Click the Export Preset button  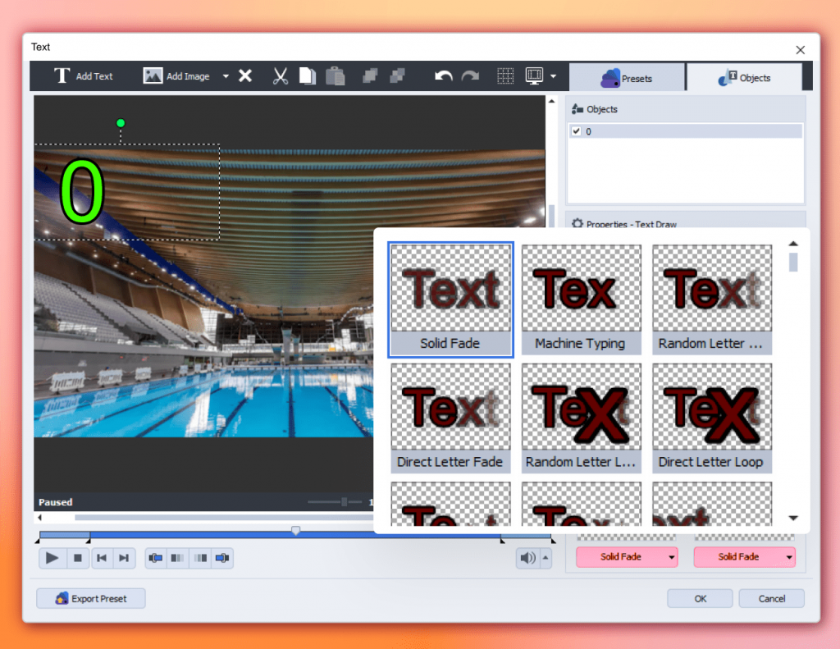tap(91, 598)
